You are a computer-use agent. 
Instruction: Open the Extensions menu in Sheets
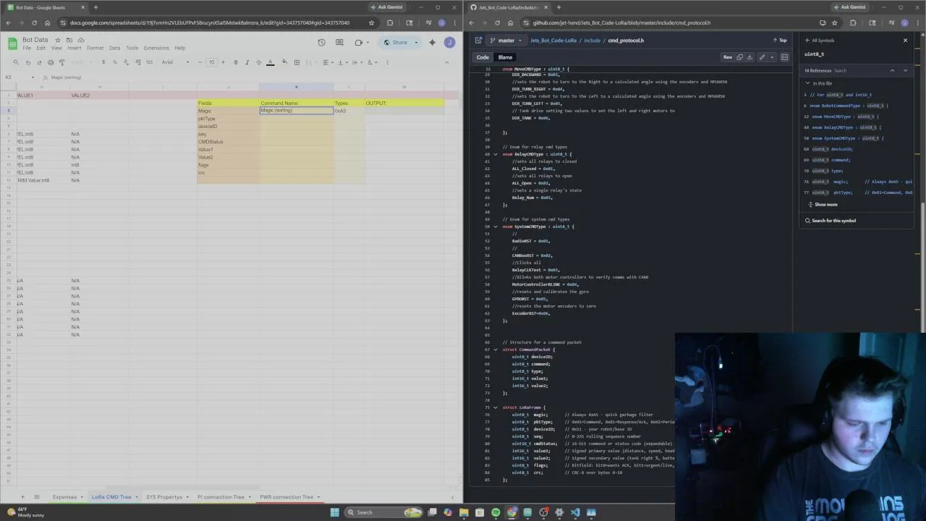tap(156, 48)
